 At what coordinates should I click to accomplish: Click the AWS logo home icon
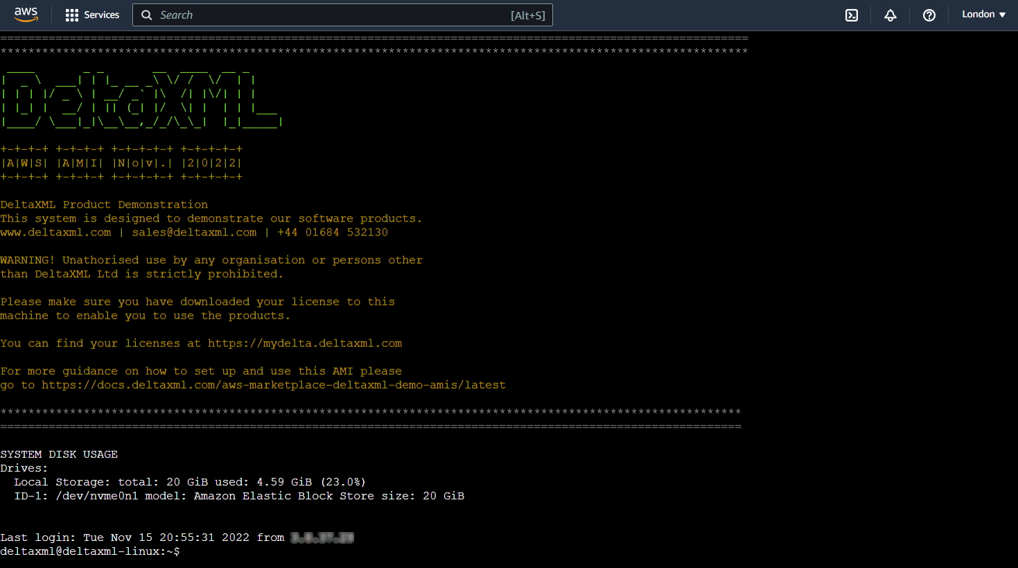[26, 15]
